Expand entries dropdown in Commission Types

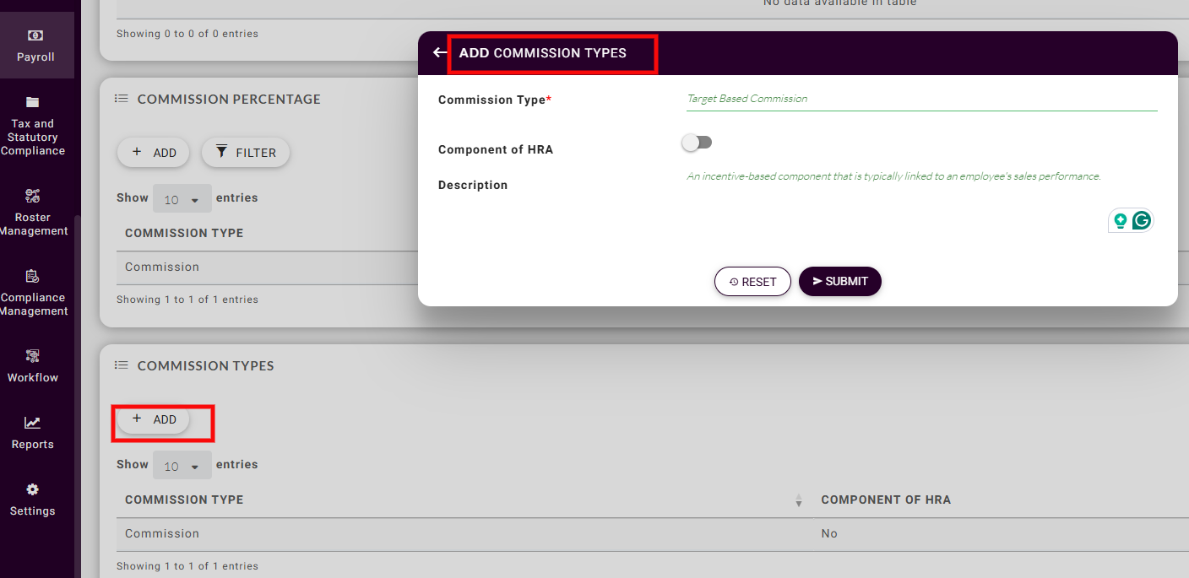coord(182,467)
